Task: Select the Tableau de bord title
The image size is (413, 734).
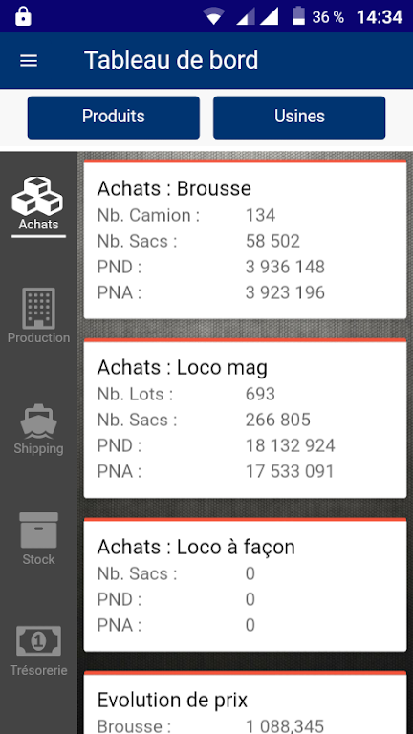Action: [x=171, y=60]
